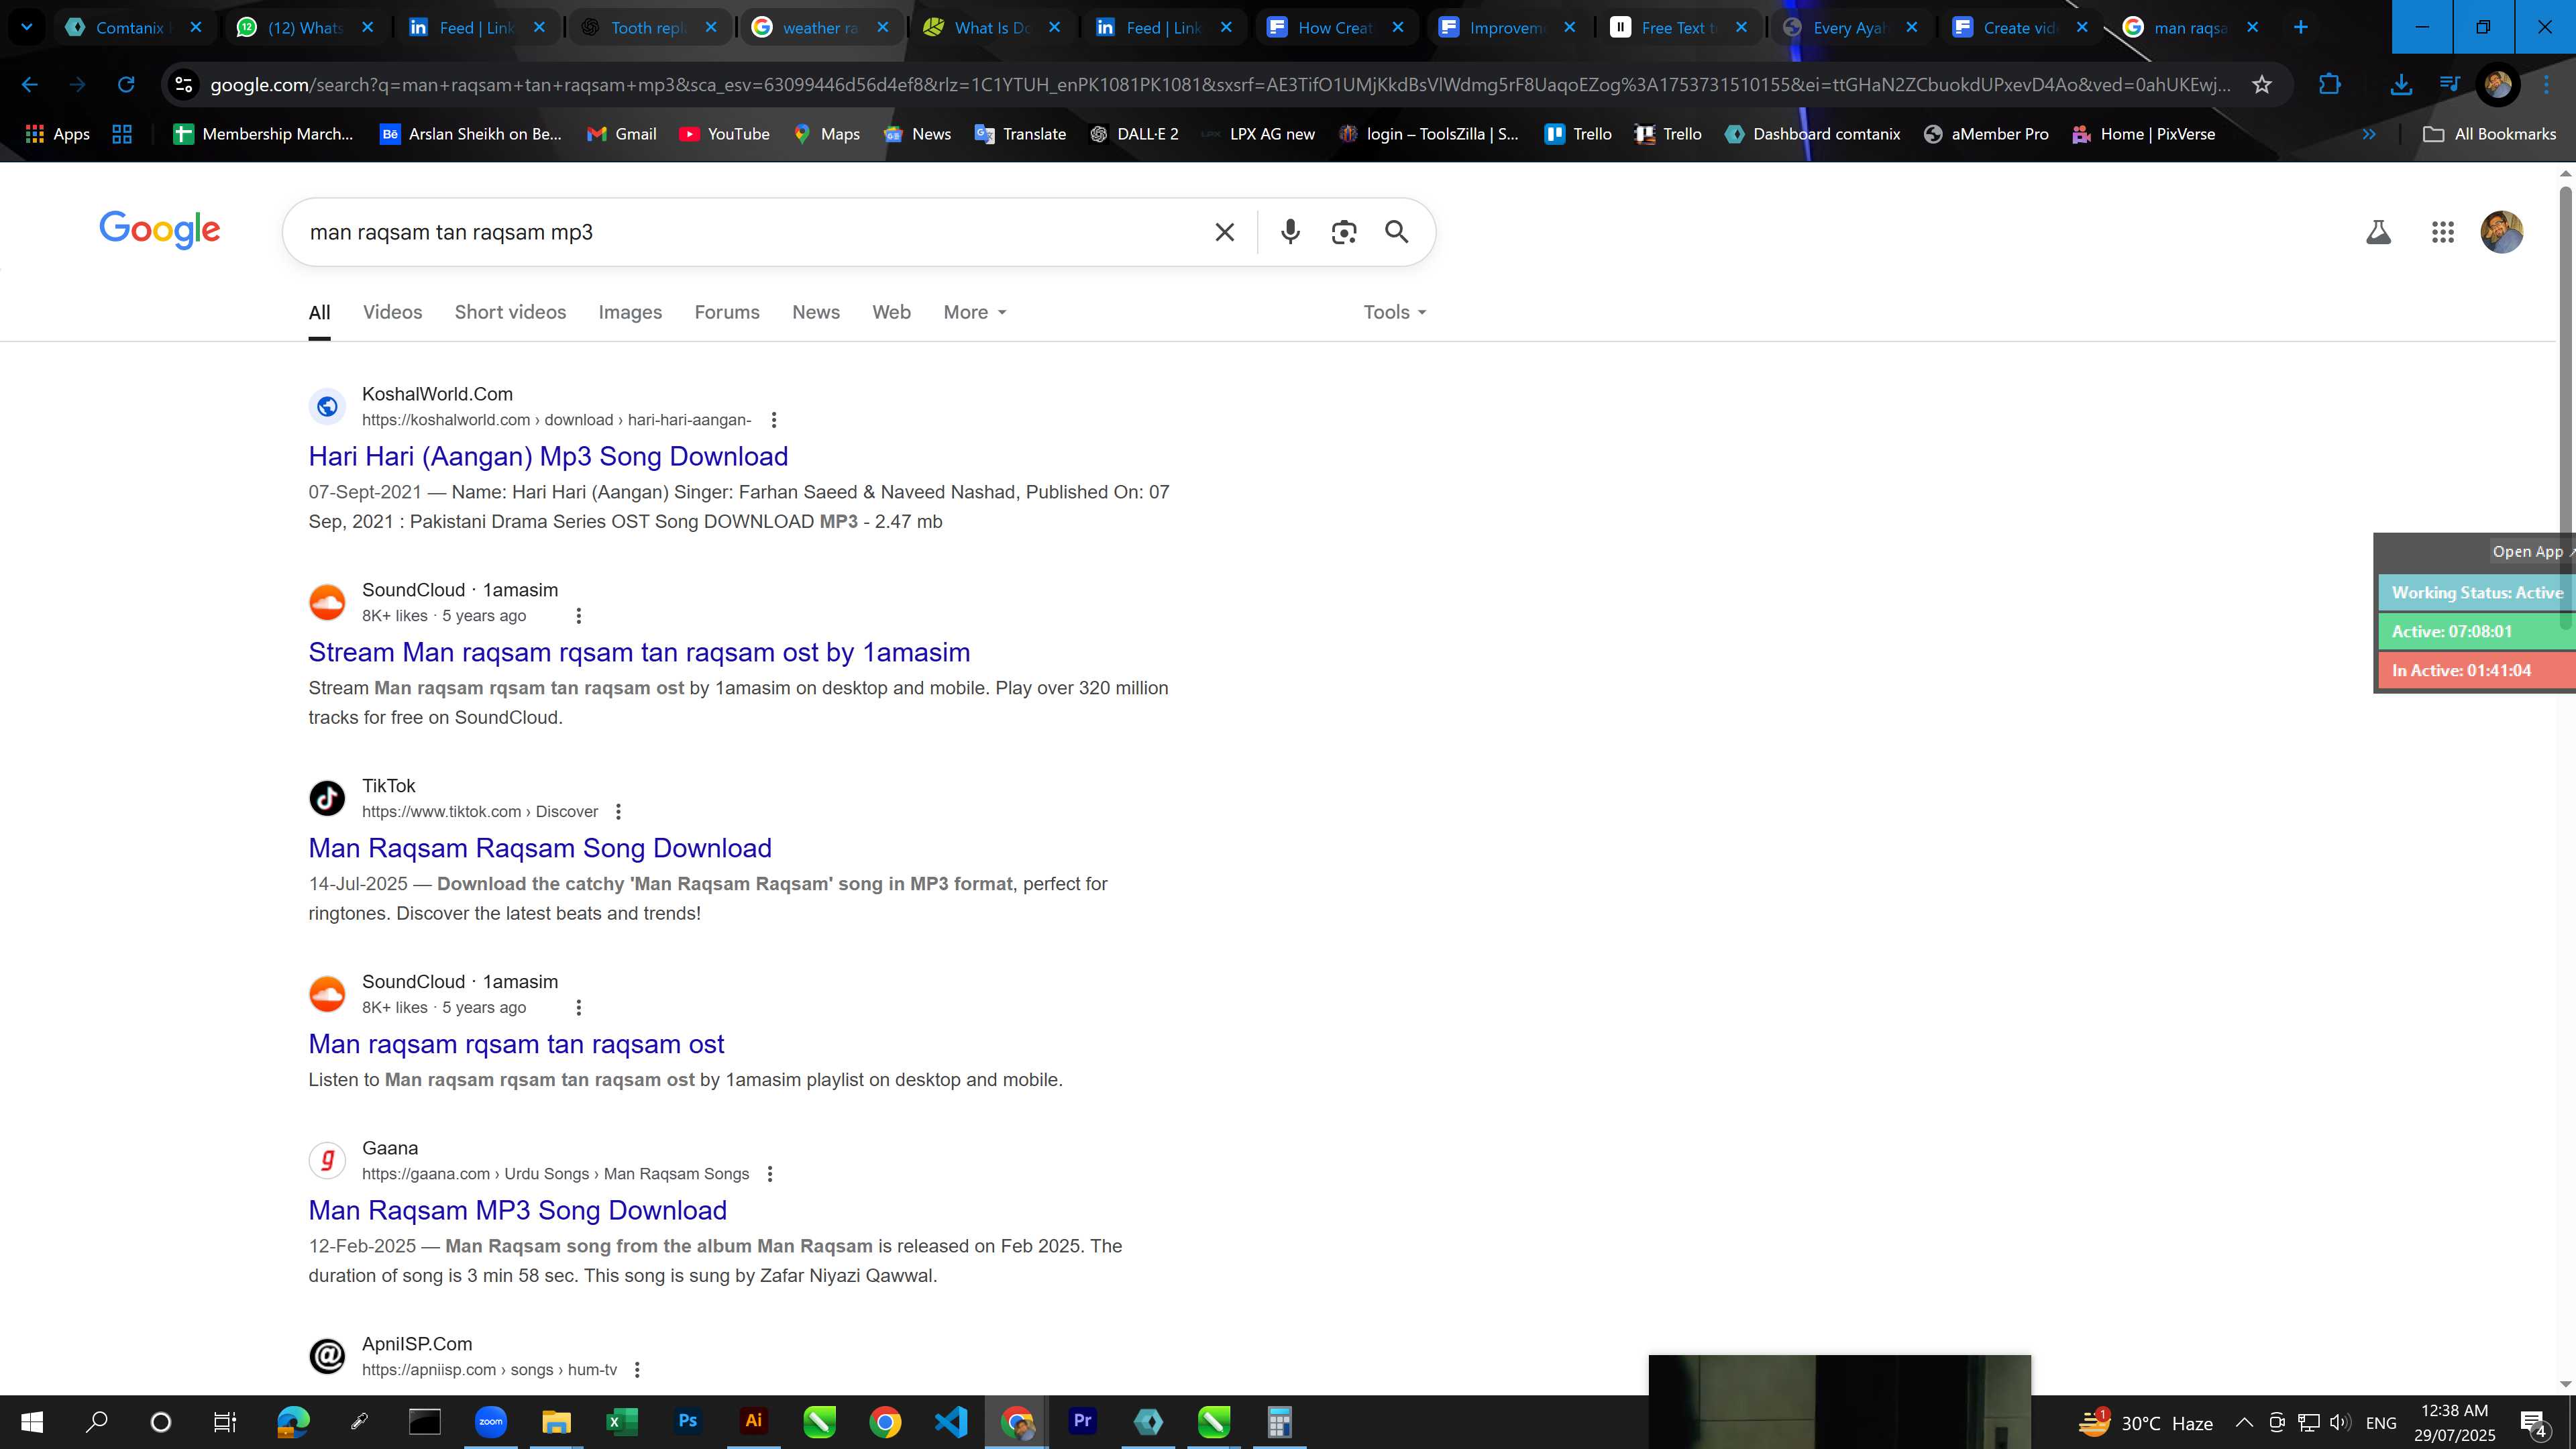
Task: Open the Google apps grid
Action: click(x=2442, y=232)
